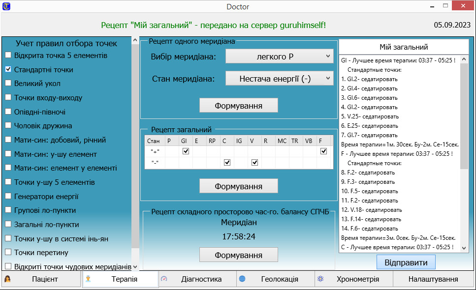Uncheck the Стандартні точки checkbox

8,70
